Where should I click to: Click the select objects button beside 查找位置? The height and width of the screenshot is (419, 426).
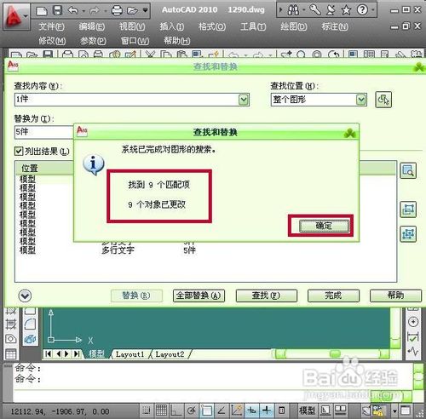383,100
